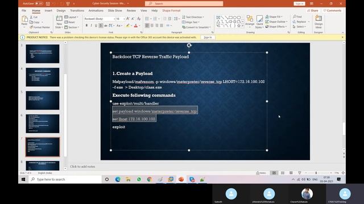Switch to the Design tab
This screenshot has height=204, width=364.
pyautogui.click(x=61, y=11)
